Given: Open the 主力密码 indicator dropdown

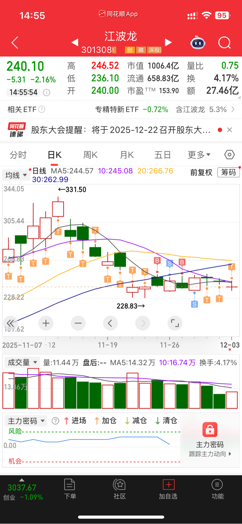Looking at the screenshot, I should (x=26, y=421).
